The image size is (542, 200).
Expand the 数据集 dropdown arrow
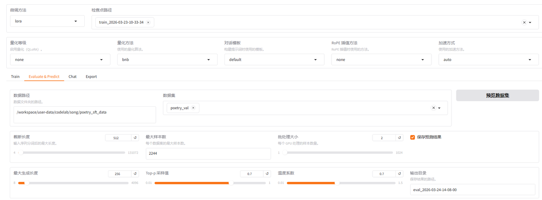[439, 108]
